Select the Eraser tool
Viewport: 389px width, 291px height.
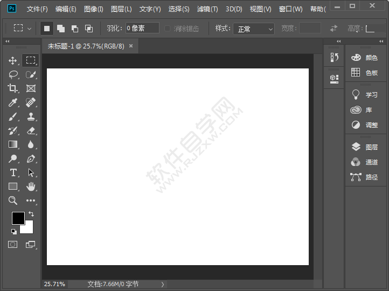(31, 130)
